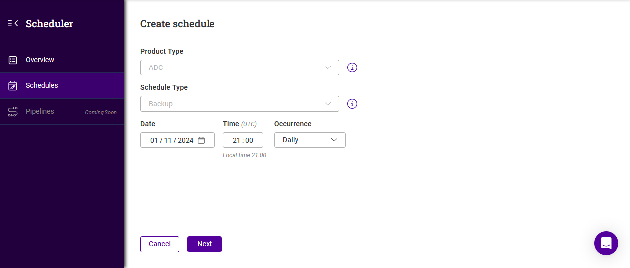Click the Create schedule heading
This screenshot has height=268, width=630.
[x=178, y=24]
